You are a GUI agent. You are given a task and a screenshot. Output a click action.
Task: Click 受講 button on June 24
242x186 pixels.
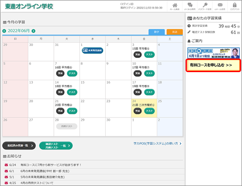coord(138,111)
